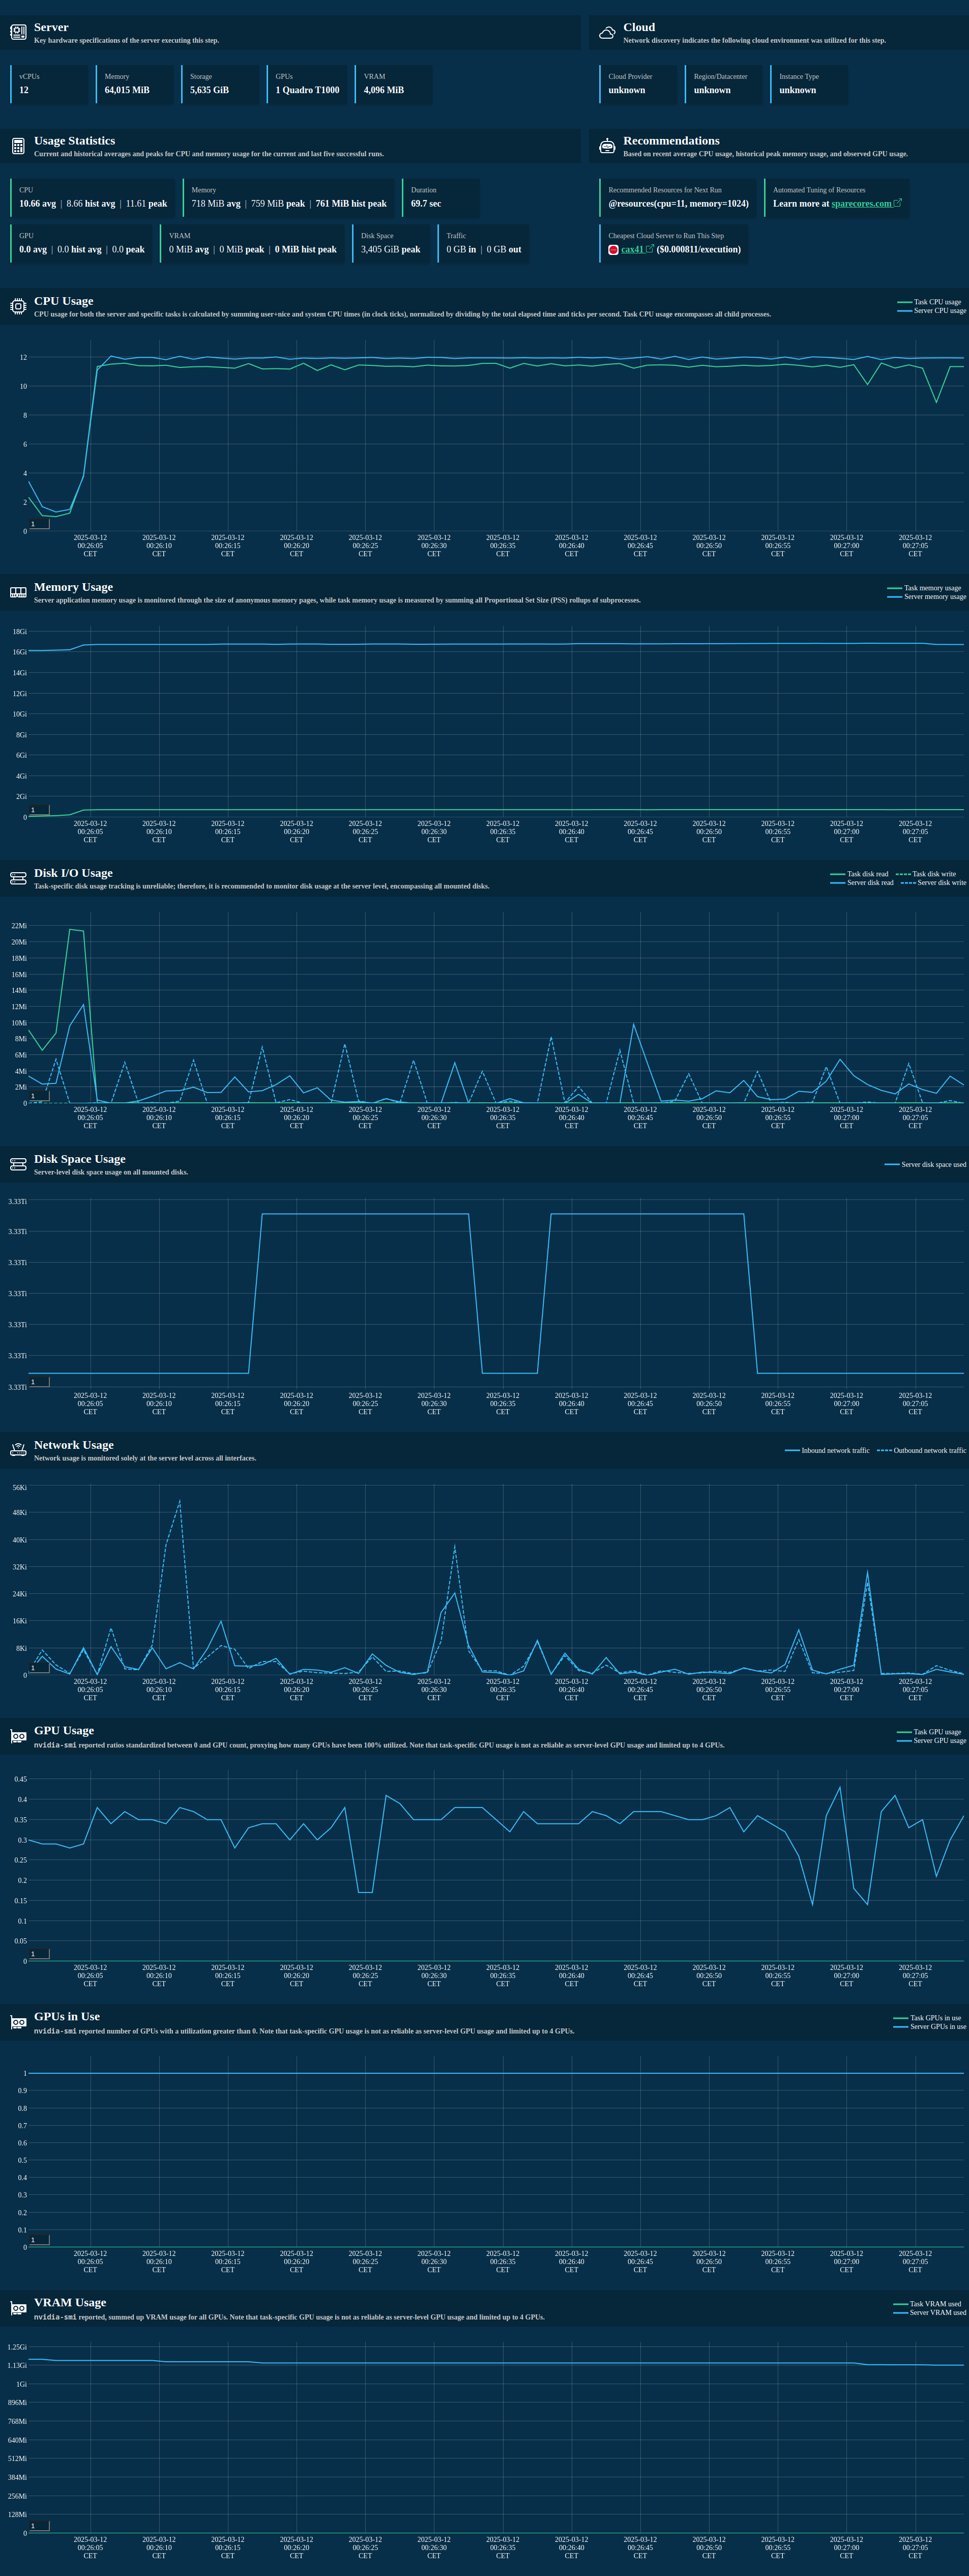The height and width of the screenshot is (2576, 969).
Task: Toggle Inbound network traffic legend series
Action: (827, 1450)
